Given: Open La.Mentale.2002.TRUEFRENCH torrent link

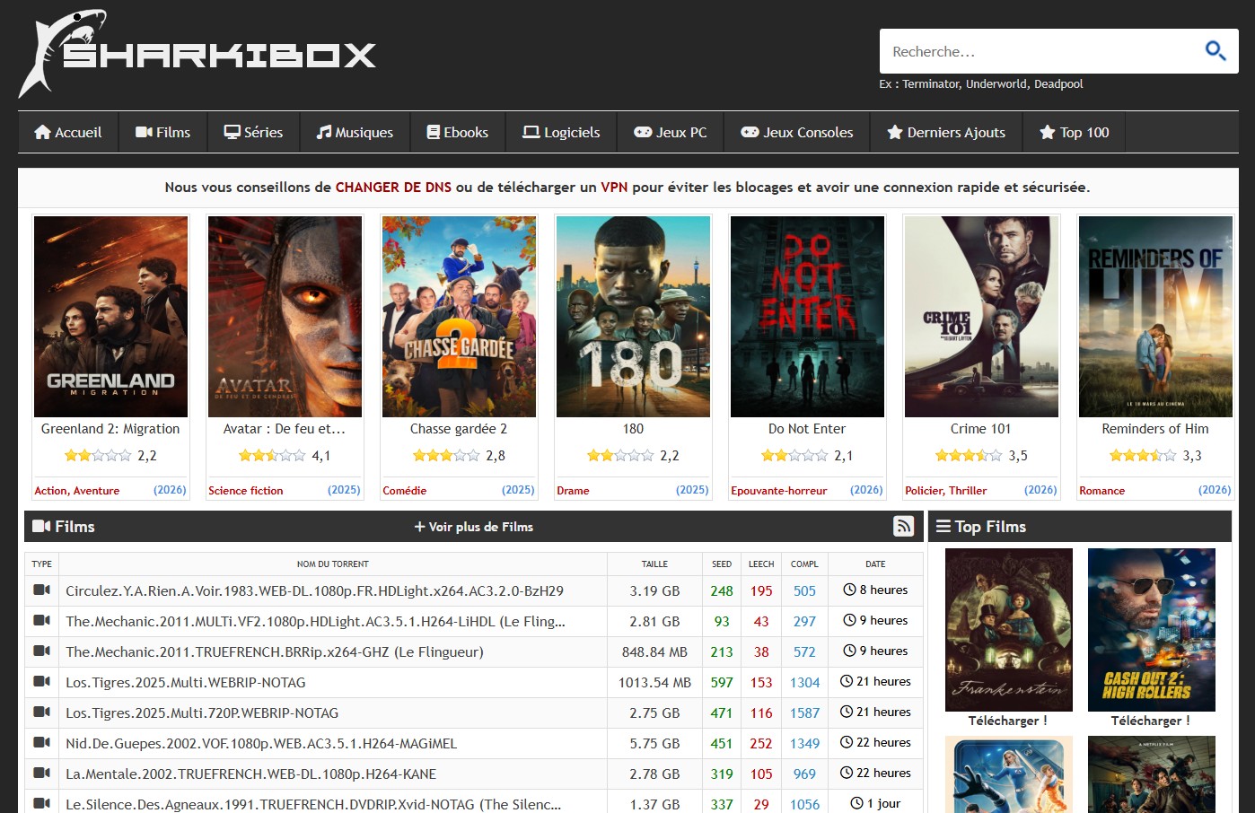Looking at the screenshot, I should pos(250,774).
